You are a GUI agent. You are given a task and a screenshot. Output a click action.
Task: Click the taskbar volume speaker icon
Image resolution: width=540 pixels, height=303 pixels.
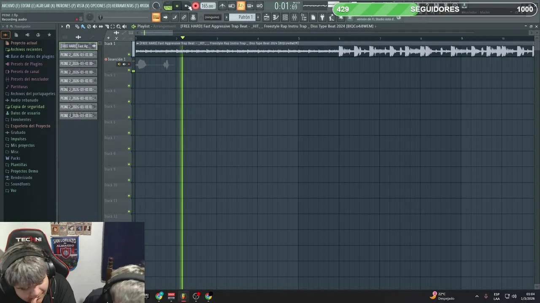click(514, 296)
